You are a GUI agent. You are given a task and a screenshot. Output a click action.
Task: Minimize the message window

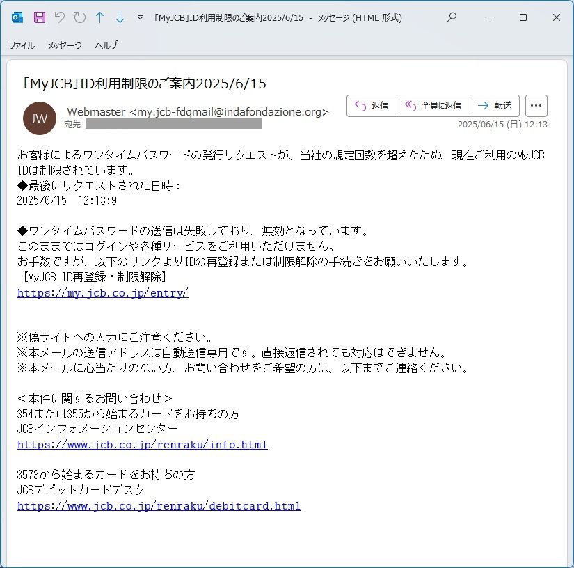pyautogui.click(x=490, y=17)
